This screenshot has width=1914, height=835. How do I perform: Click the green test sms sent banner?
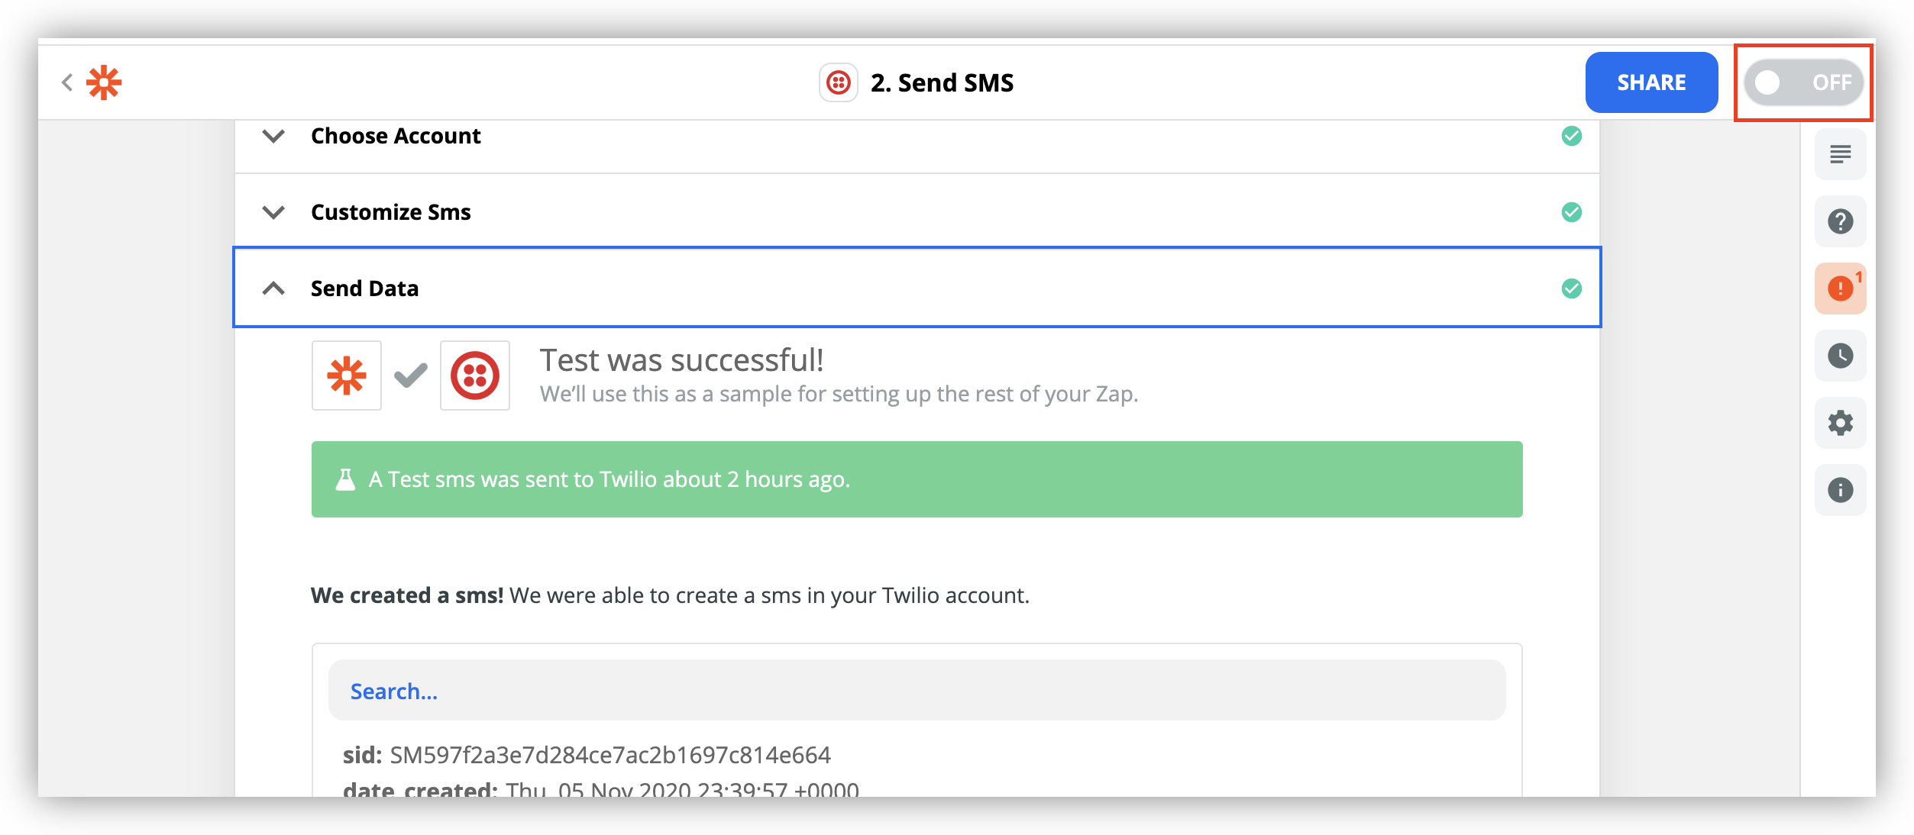(x=917, y=479)
